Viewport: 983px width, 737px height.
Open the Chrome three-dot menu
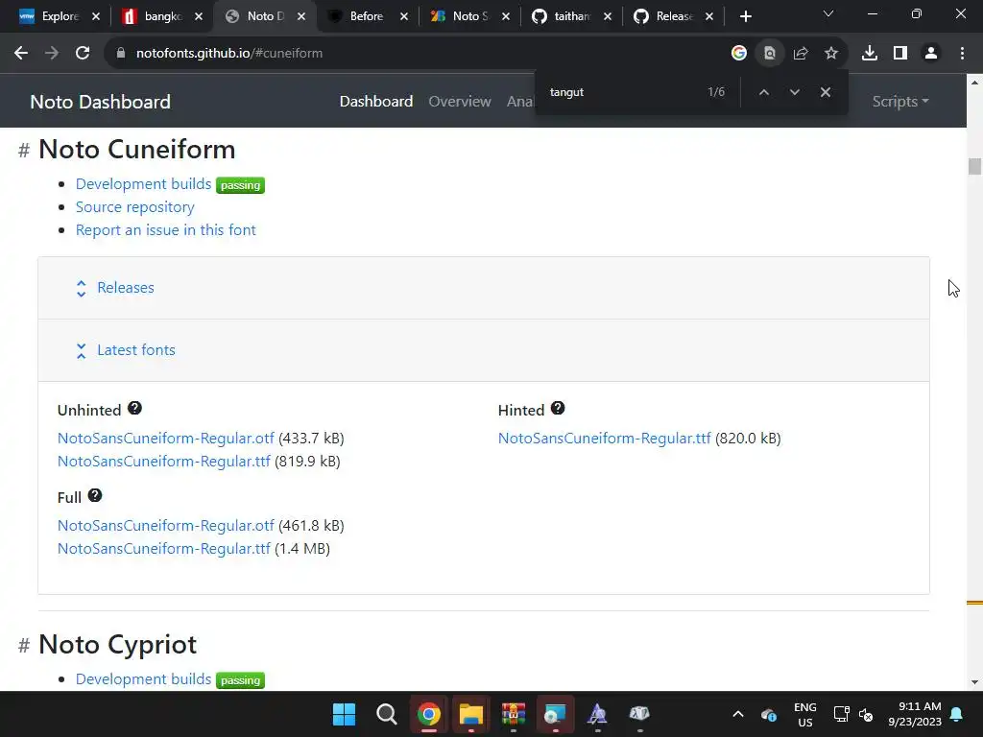coord(962,54)
